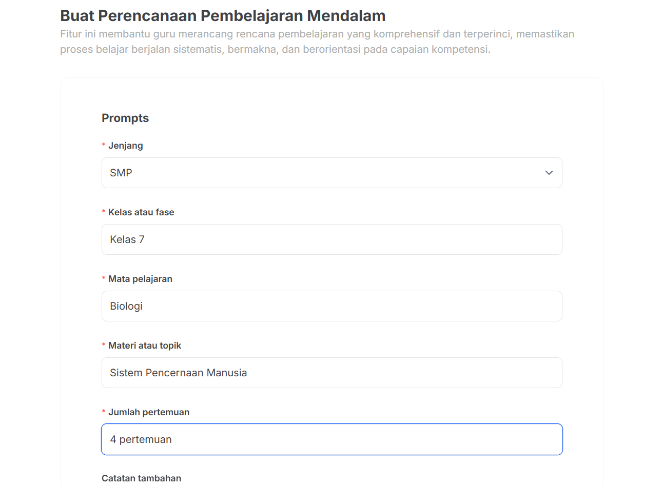The height and width of the screenshot is (486, 662).
Task: Click the Prompts section heading
Action: [x=125, y=118]
